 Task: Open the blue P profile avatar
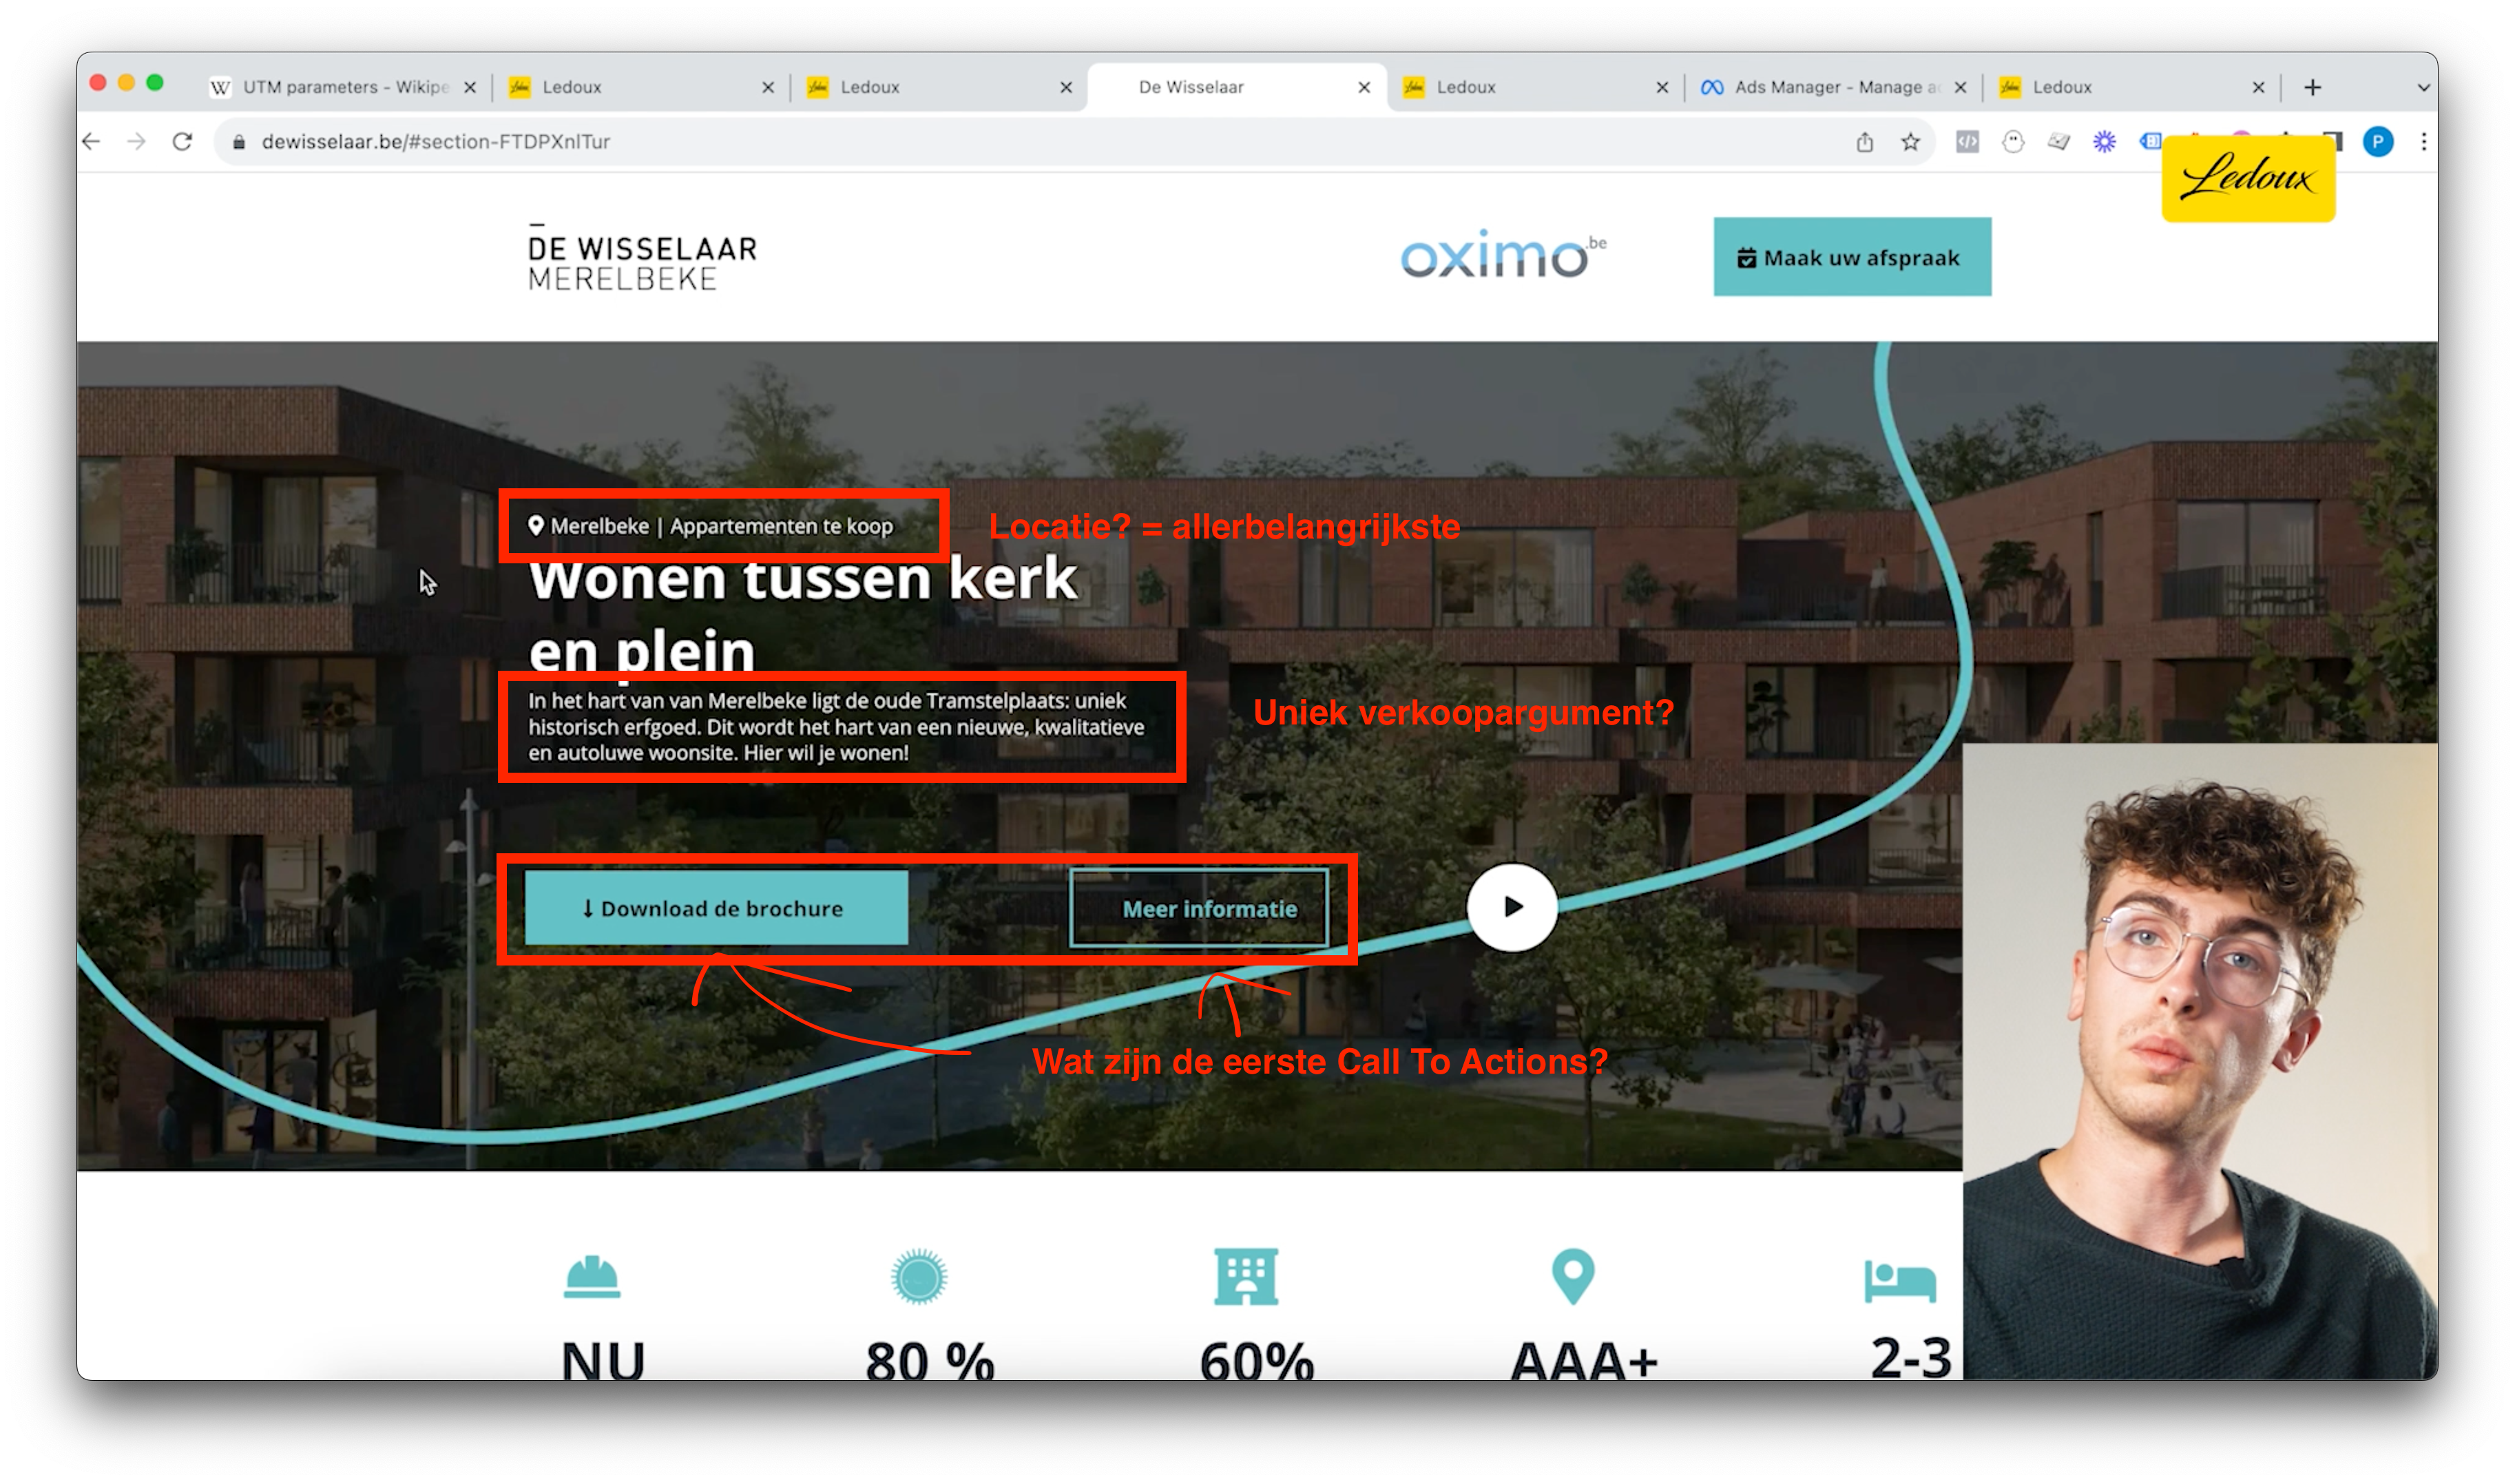(x=2377, y=142)
